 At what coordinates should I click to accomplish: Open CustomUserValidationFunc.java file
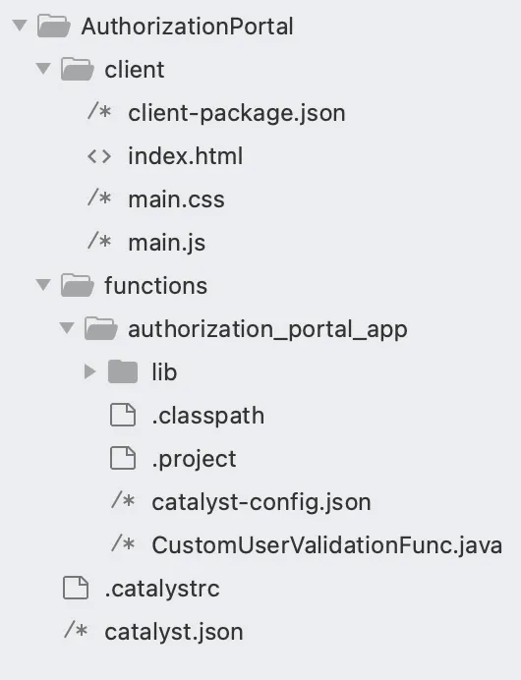(327, 545)
